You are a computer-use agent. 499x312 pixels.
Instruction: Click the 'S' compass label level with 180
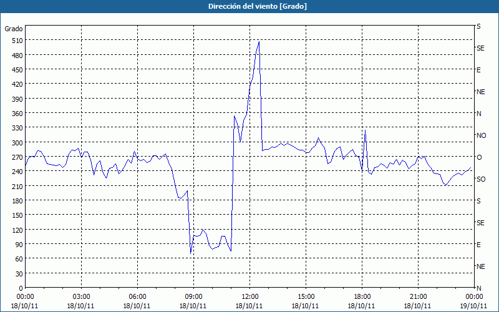pyautogui.click(x=478, y=201)
